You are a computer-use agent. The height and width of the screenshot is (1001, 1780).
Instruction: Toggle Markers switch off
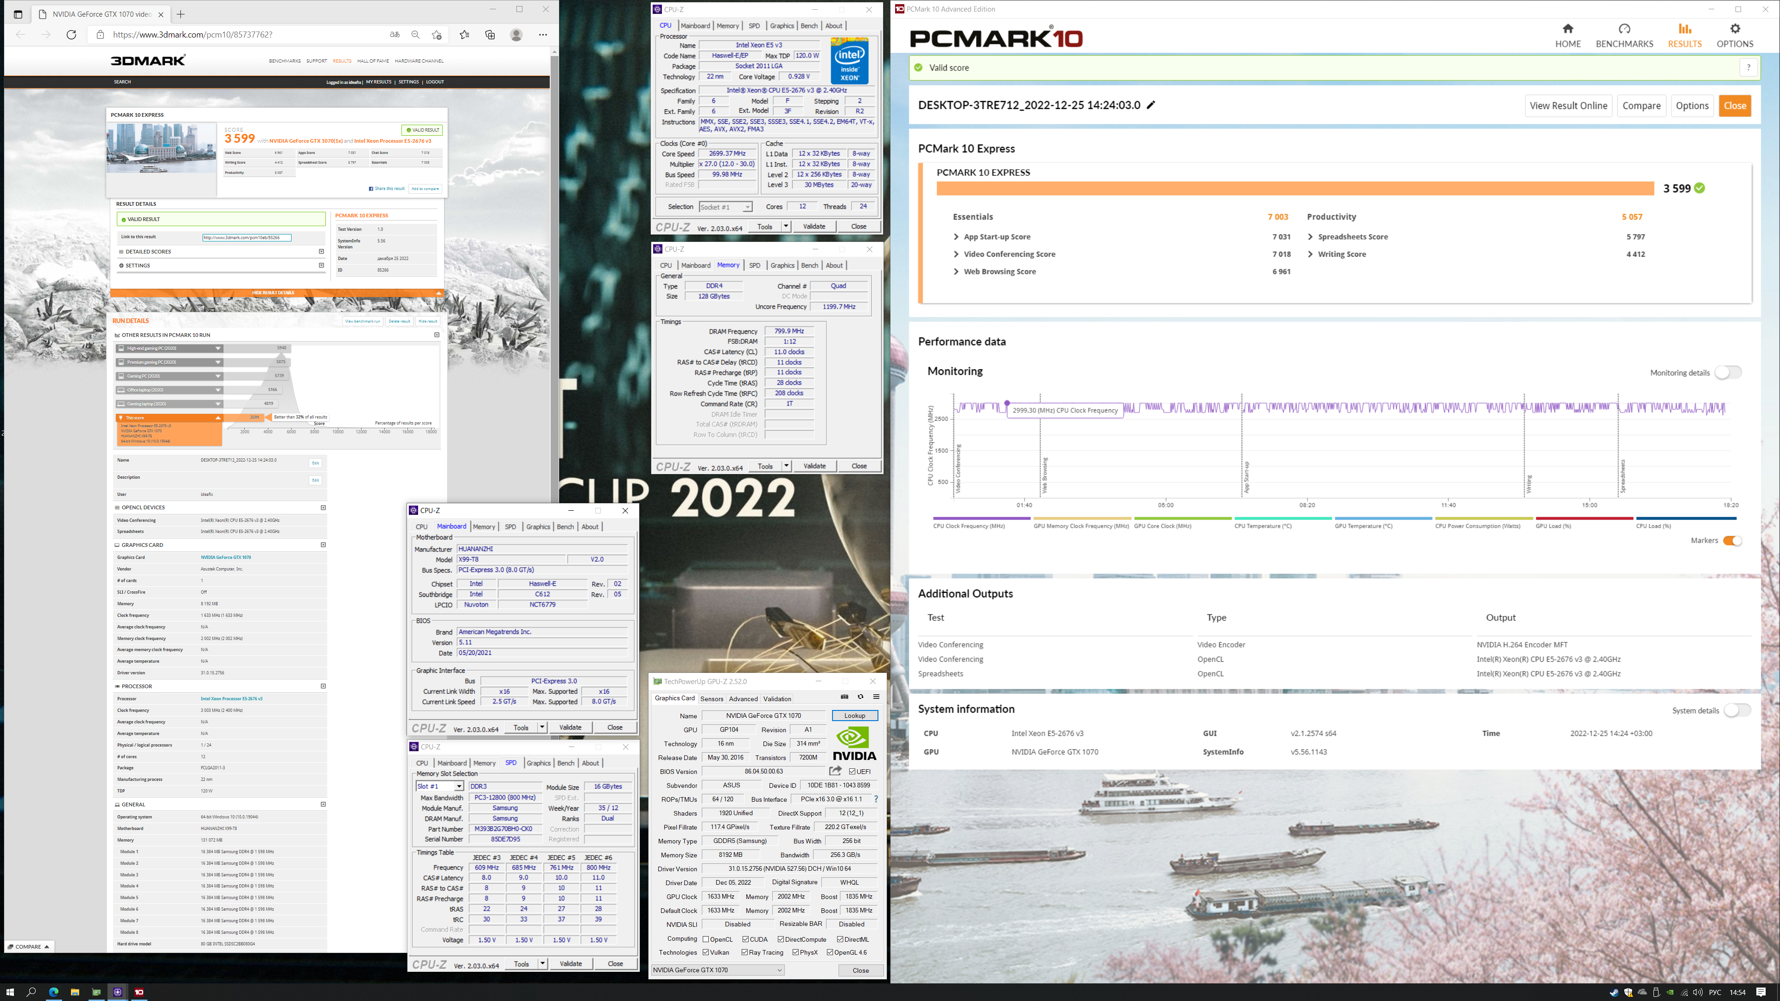(1732, 540)
